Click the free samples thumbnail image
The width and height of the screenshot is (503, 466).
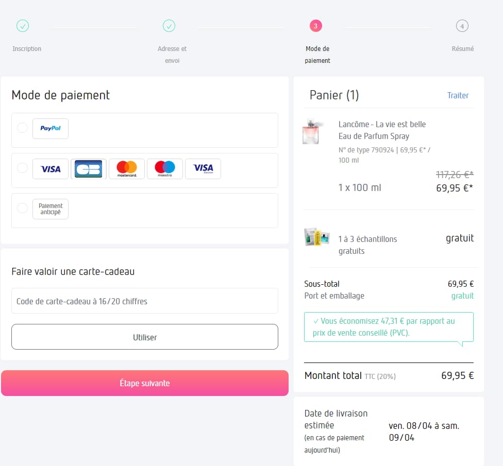tap(316, 237)
